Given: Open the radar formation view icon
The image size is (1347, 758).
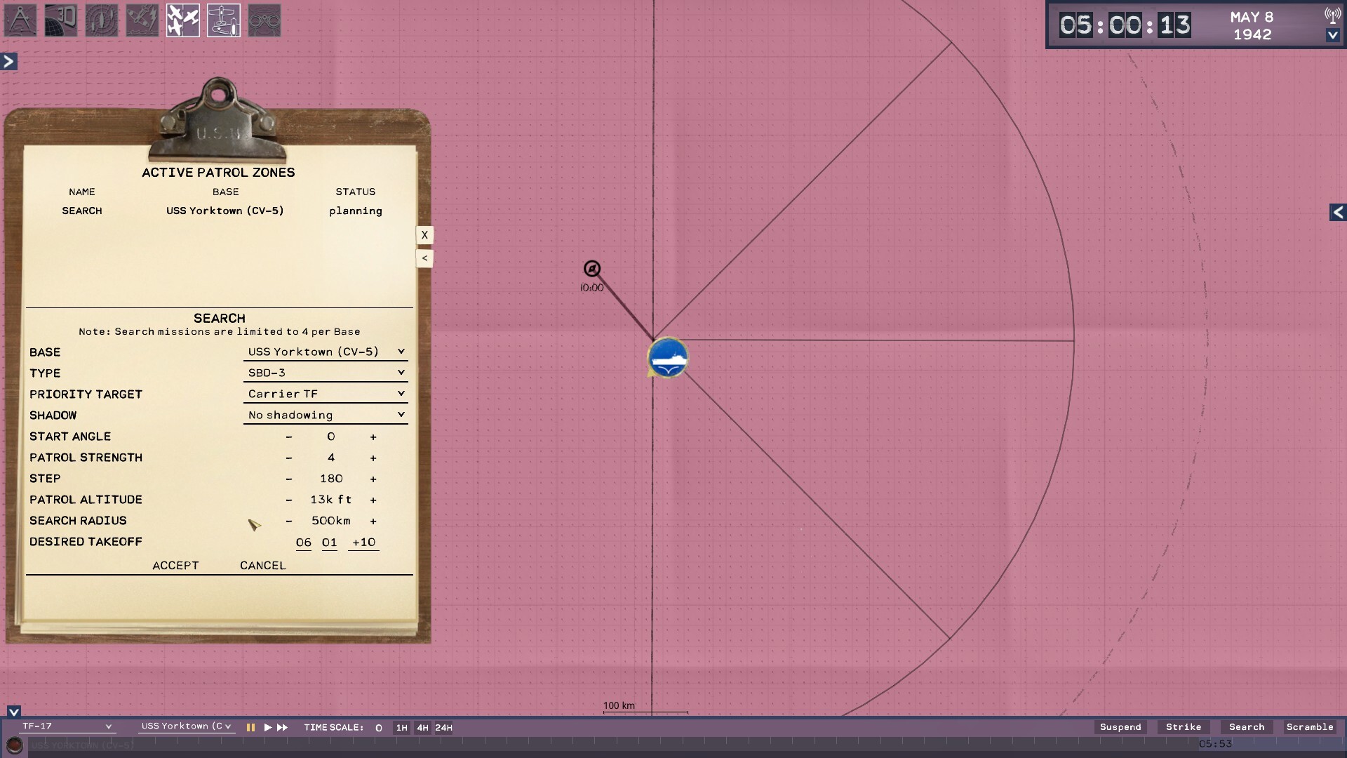Looking at the screenshot, I should click(x=102, y=20).
